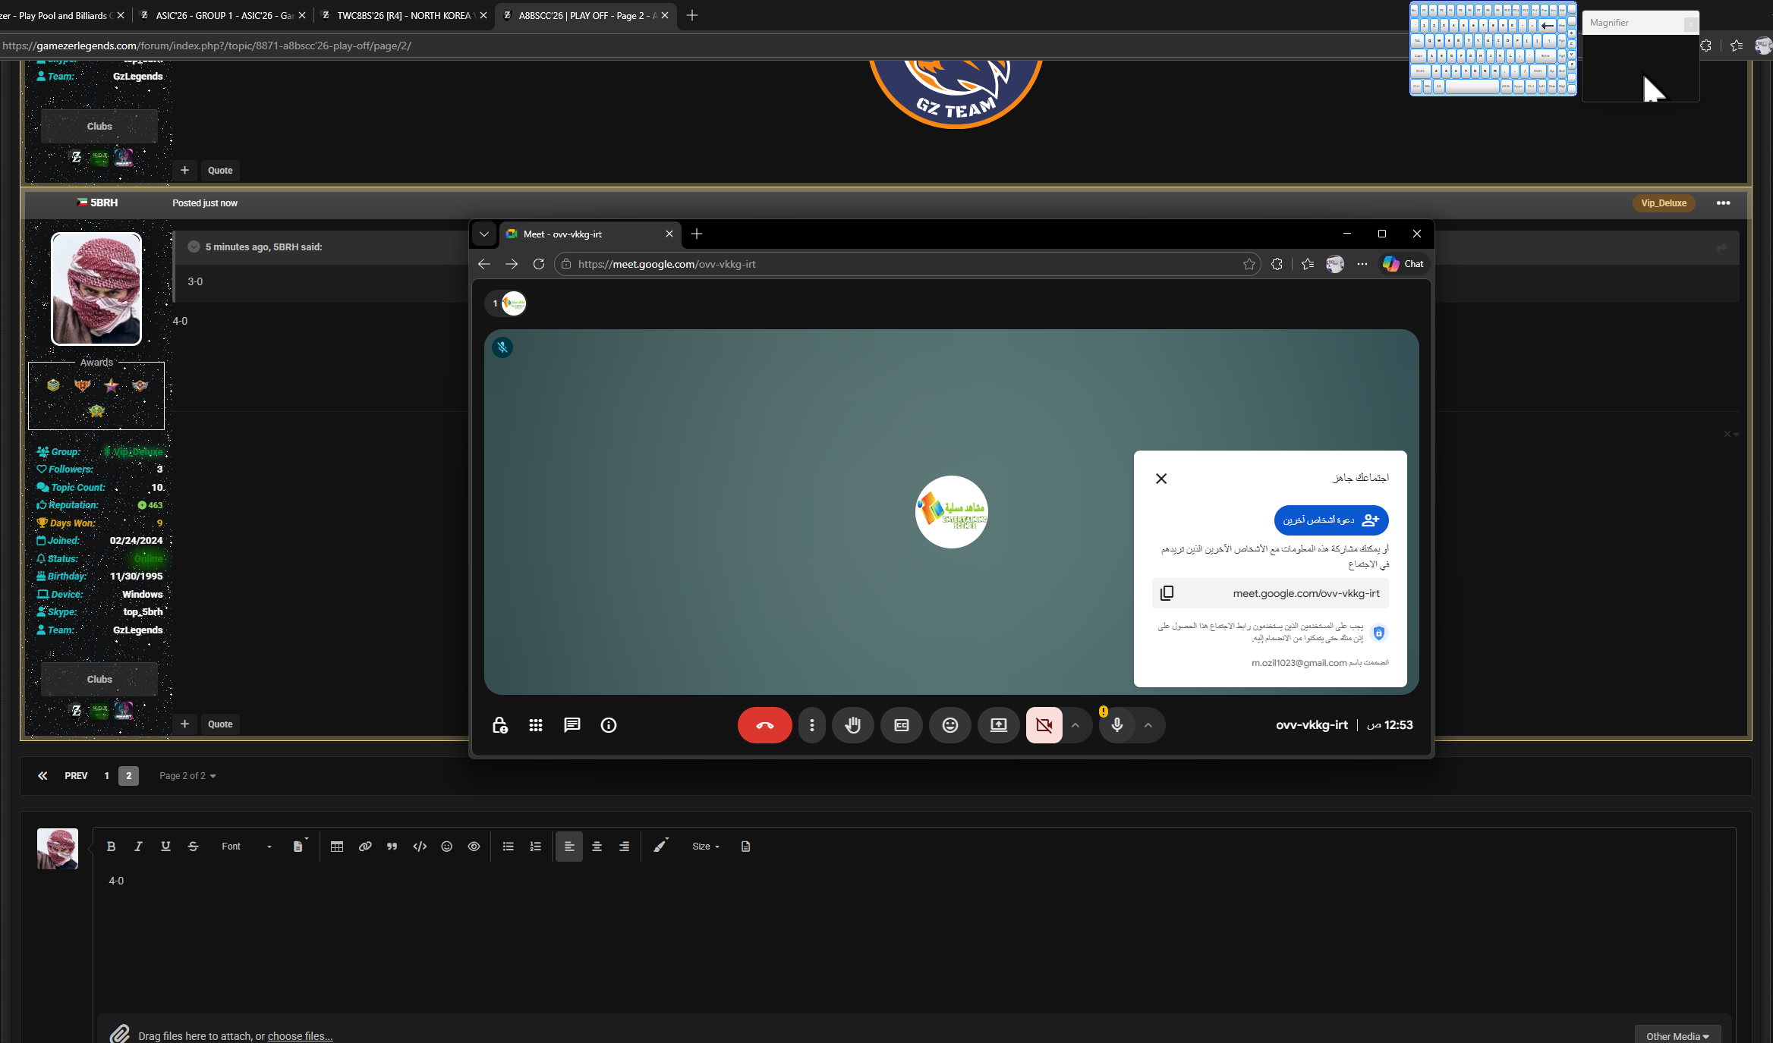
Task: Bookmark the Meet page with star
Action: coord(1249,264)
